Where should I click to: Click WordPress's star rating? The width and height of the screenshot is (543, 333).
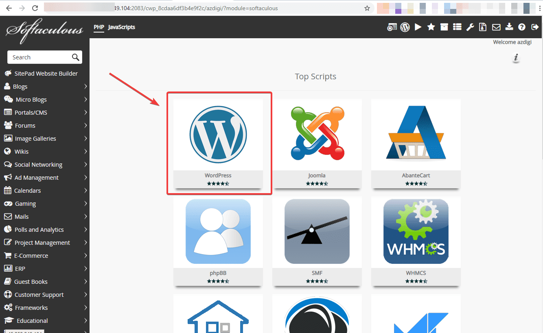point(218,183)
